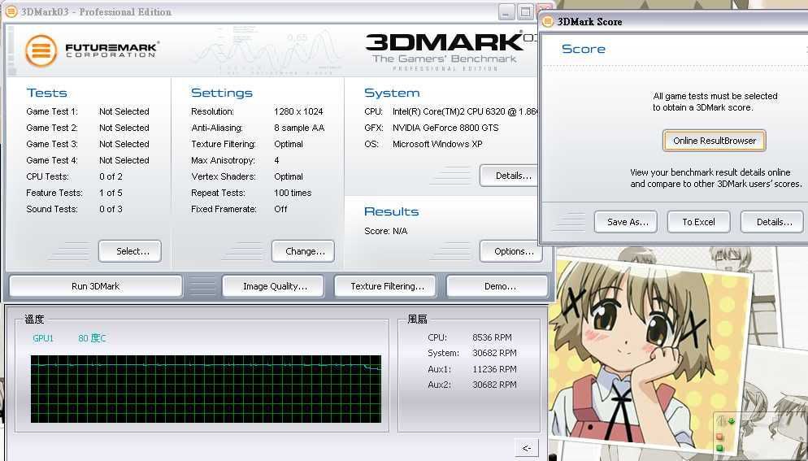The width and height of the screenshot is (808, 461).
Task: Export results using To Excel
Action: pos(699,222)
